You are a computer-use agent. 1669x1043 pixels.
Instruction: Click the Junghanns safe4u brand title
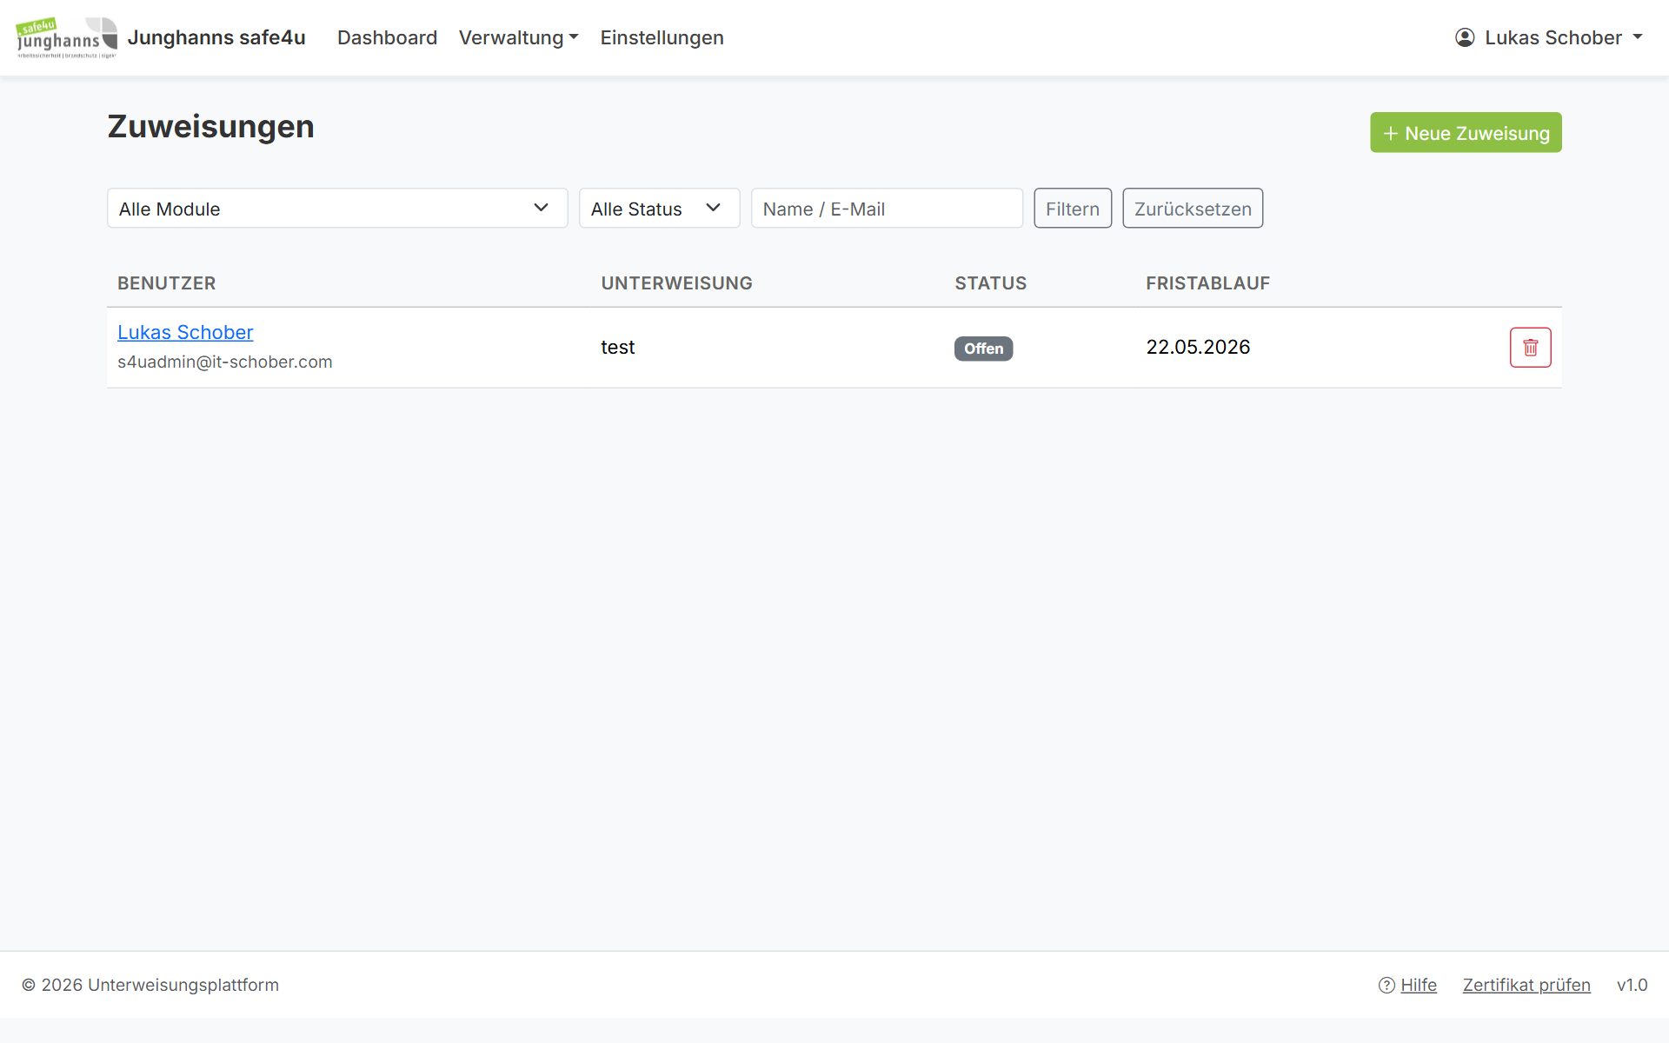pos(216,37)
